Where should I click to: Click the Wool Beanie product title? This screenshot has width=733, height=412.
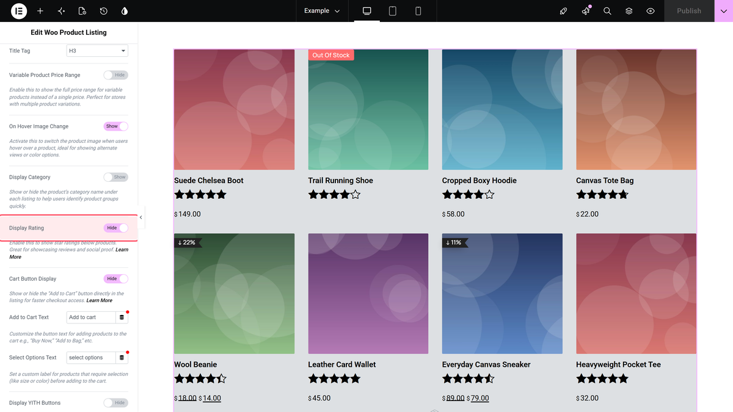click(x=195, y=364)
